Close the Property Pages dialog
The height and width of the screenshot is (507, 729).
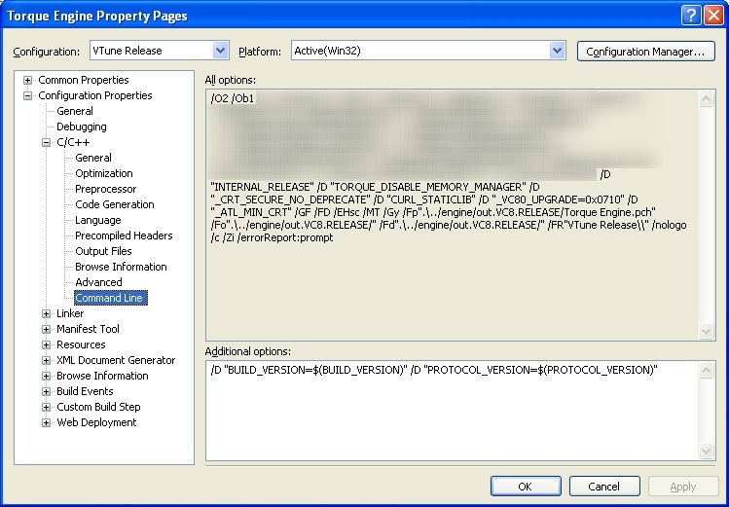tap(712, 15)
